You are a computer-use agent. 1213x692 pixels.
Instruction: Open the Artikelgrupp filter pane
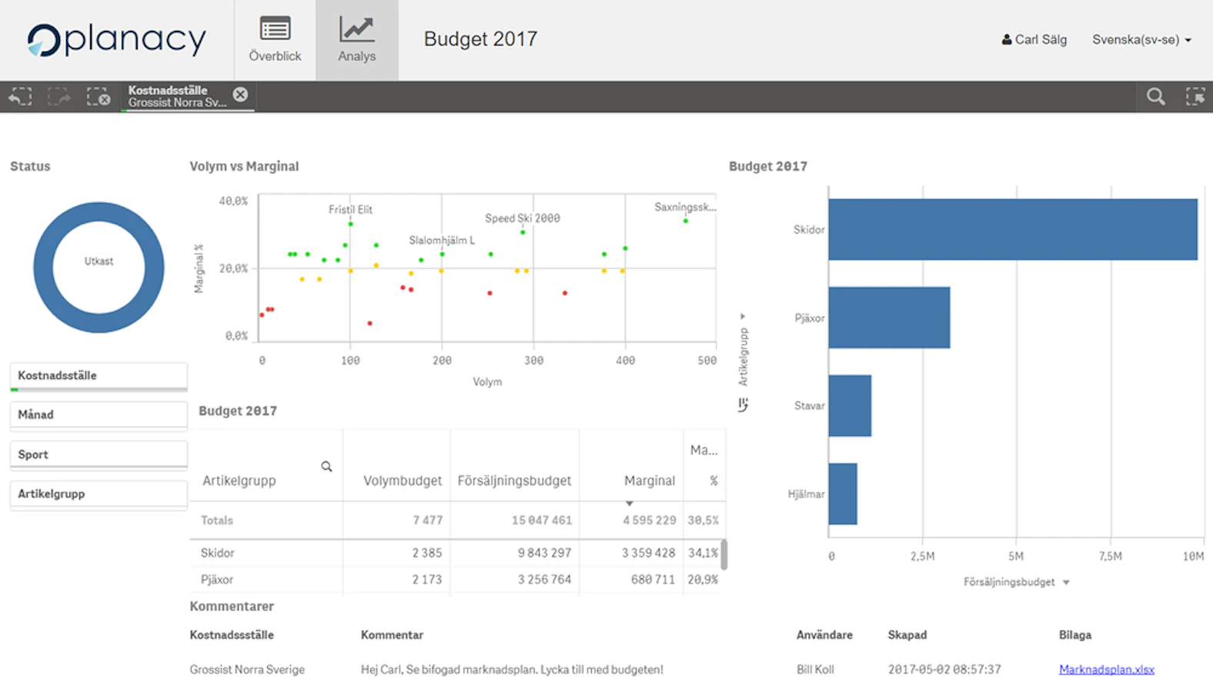point(99,494)
